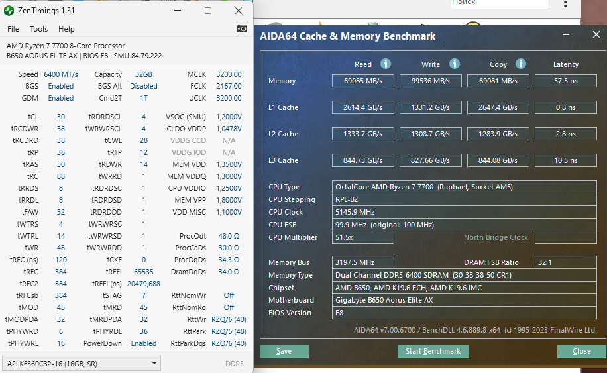This screenshot has height=373, width=607.
Task: Click the CPU Multiplier 51.5x field
Action: (363, 237)
